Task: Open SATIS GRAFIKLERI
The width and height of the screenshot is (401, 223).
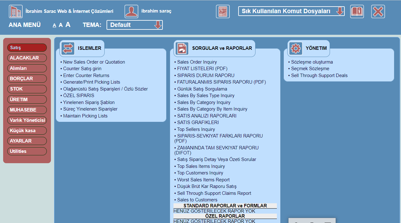Action: (x=198, y=122)
